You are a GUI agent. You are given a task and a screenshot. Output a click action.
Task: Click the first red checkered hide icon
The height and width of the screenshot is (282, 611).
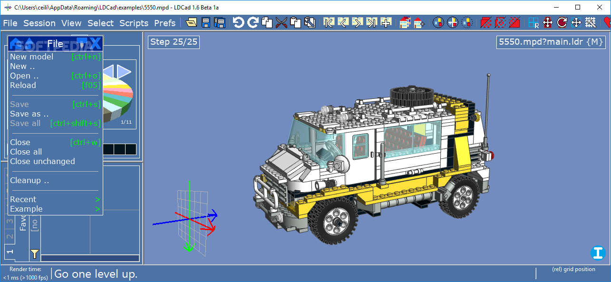point(486,22)
